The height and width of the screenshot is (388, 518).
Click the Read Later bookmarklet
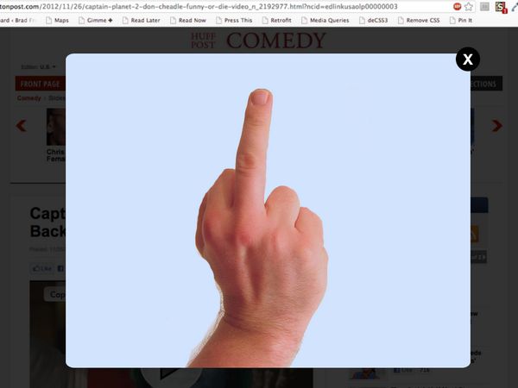pos(143,20)
